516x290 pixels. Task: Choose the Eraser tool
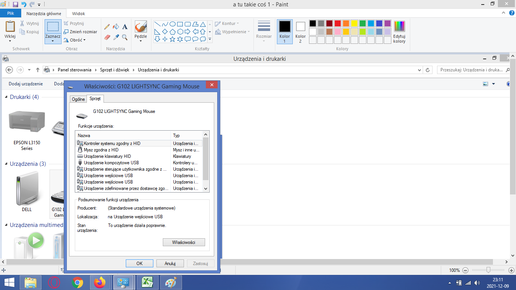(x=107, y=37)
